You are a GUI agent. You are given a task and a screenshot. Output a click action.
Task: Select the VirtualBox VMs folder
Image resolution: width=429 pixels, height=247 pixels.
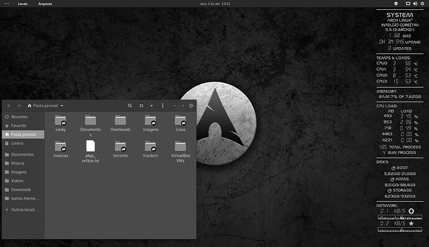pyautogui.click(x=180, y=146)
